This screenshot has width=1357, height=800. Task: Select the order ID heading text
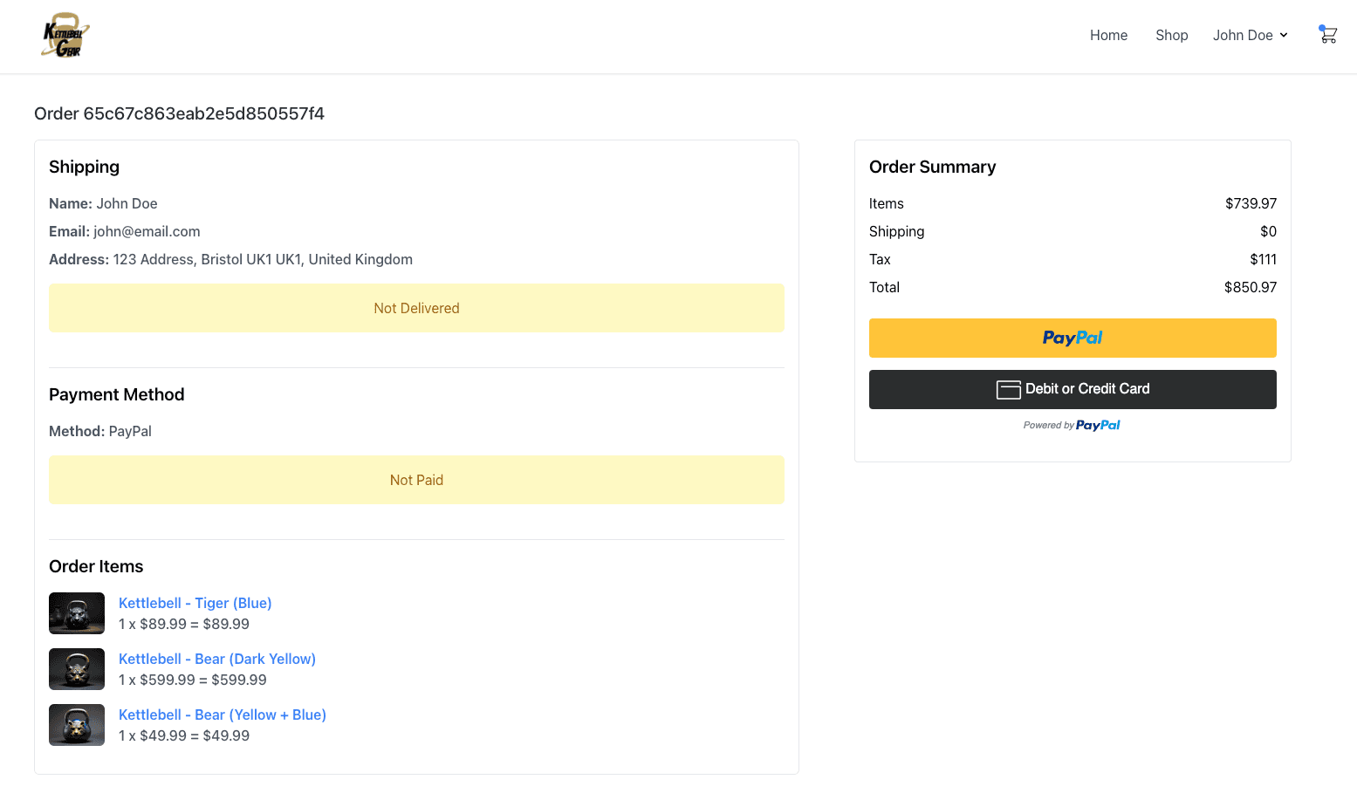[x=179, y=113]
